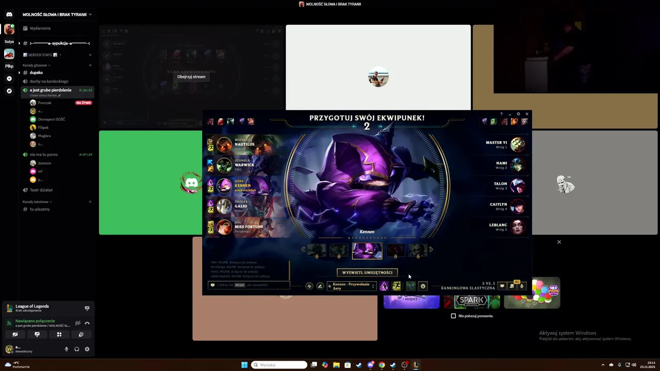Add a channel to Kanały głosowe
Screen dimensions: 660x371
90,65
